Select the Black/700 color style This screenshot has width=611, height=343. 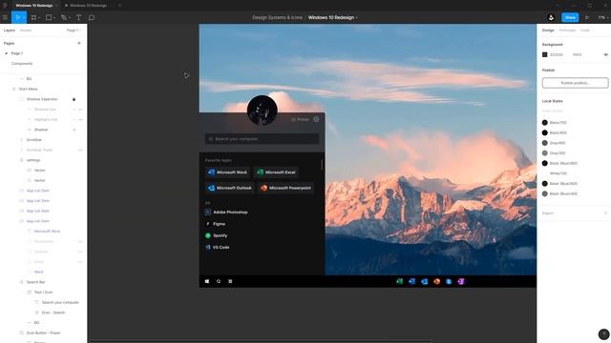pos(555,123)
